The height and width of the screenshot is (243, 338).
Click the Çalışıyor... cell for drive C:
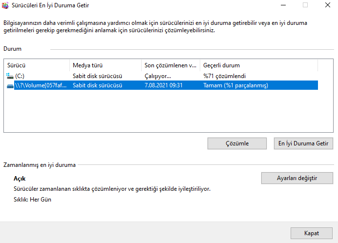158,76
